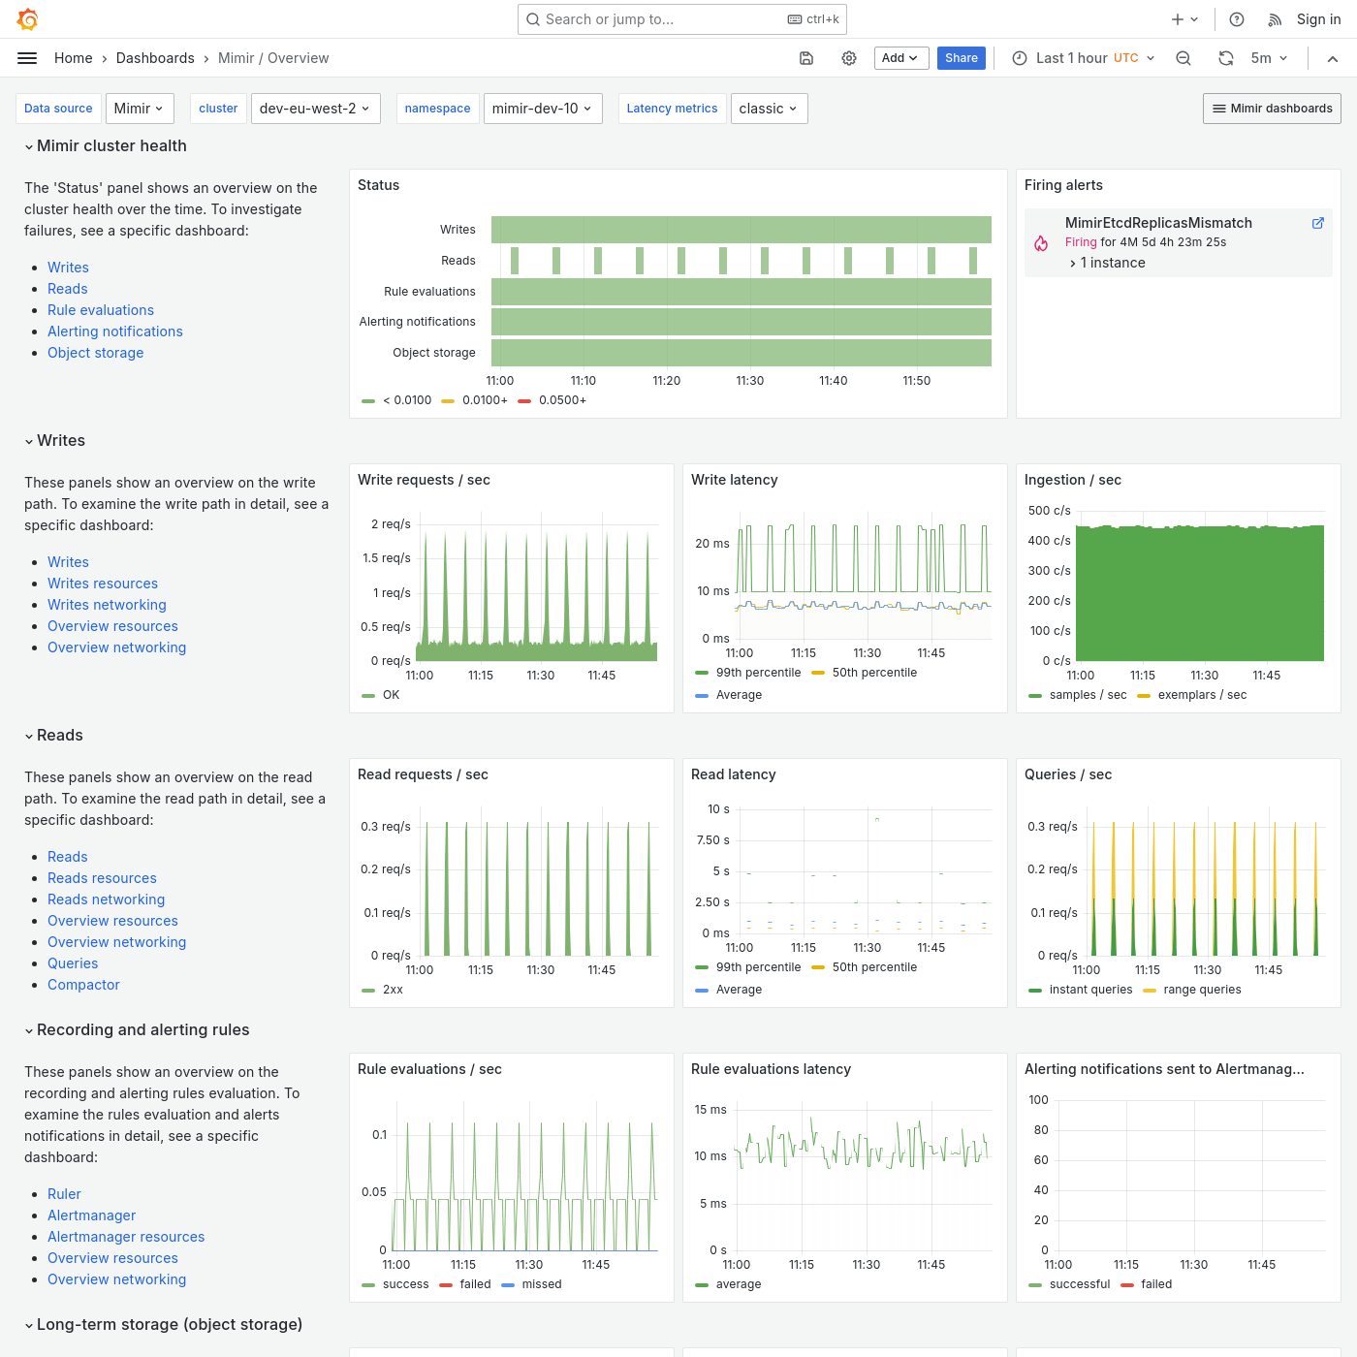Refresh the dashboard with the refresh icon

pyautogui.click(x=1225, y=58)
